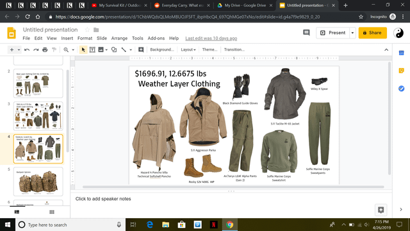Open Netflix from the taskbar
The image size is (410, 231).
coord(213,225)
